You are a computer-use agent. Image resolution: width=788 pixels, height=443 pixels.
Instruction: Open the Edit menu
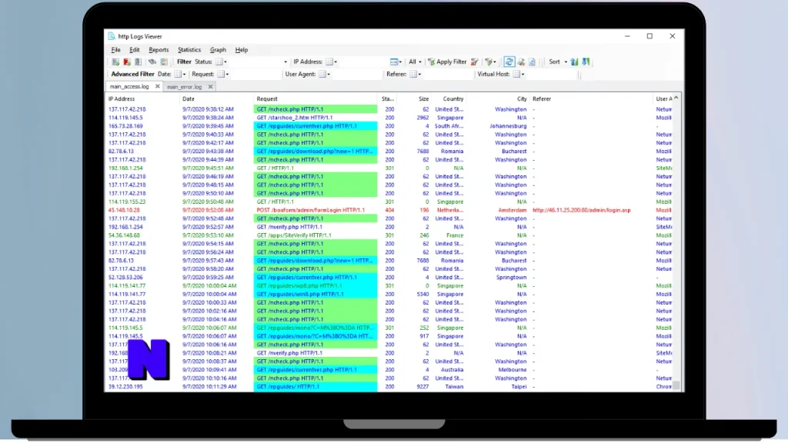134,50
